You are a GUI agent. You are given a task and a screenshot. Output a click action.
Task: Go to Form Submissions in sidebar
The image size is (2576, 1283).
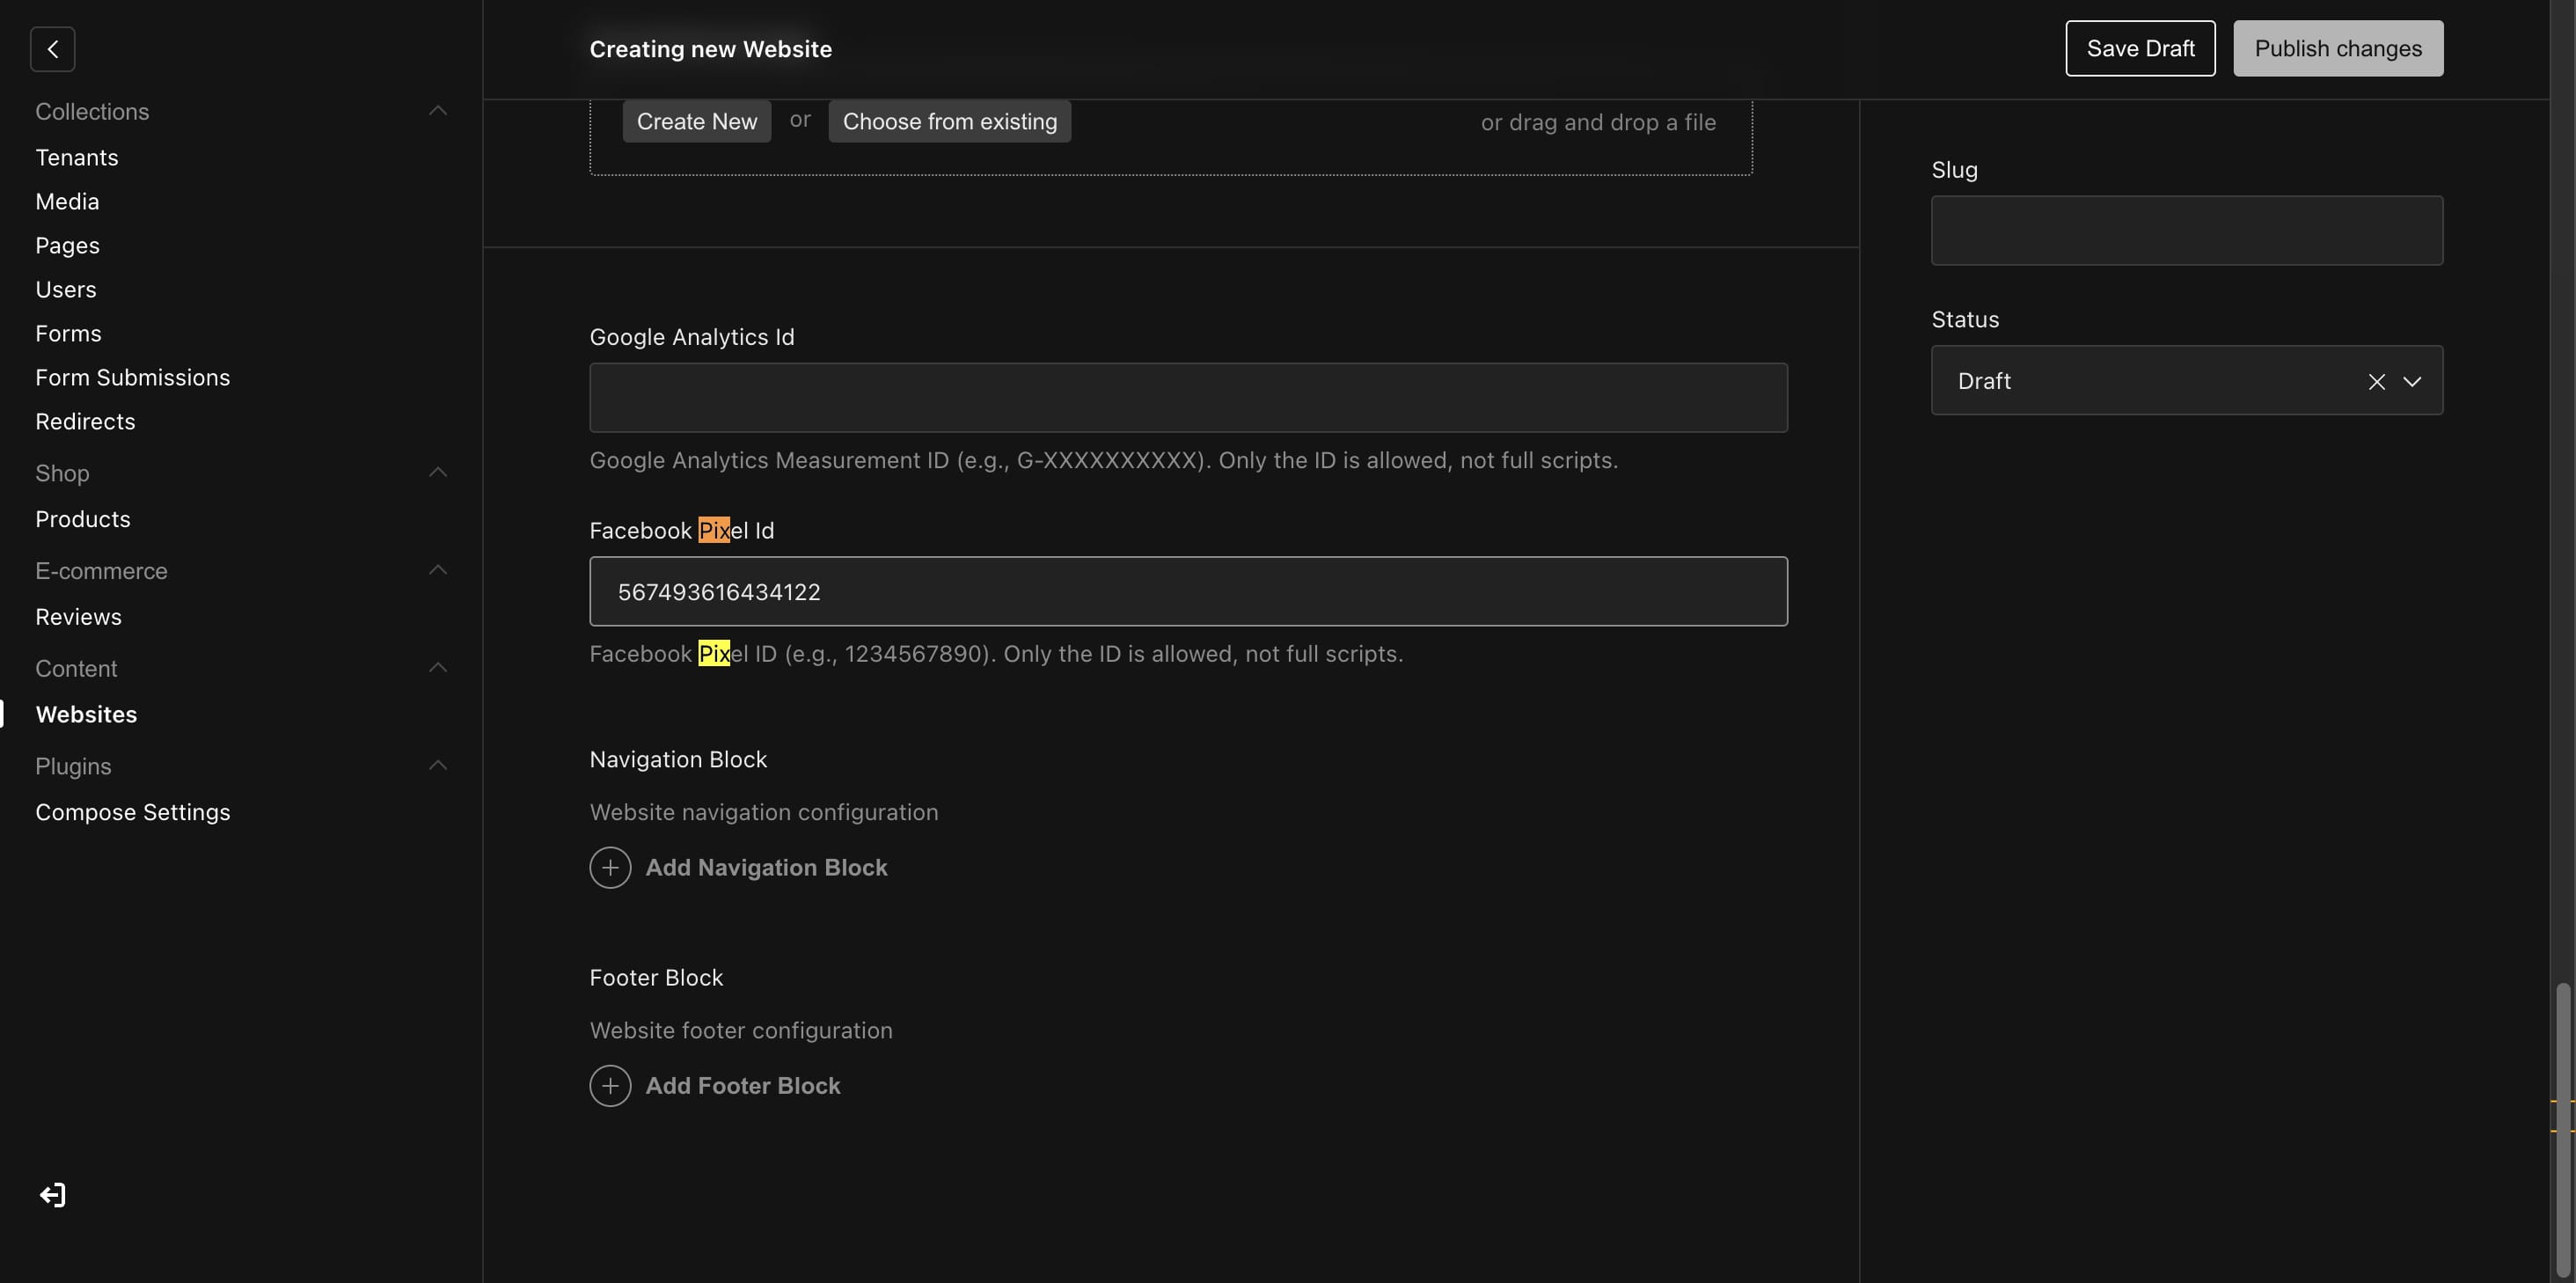click(x=133, y=378)
